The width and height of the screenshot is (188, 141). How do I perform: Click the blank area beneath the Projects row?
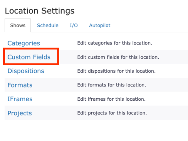[x=94, y=130]
